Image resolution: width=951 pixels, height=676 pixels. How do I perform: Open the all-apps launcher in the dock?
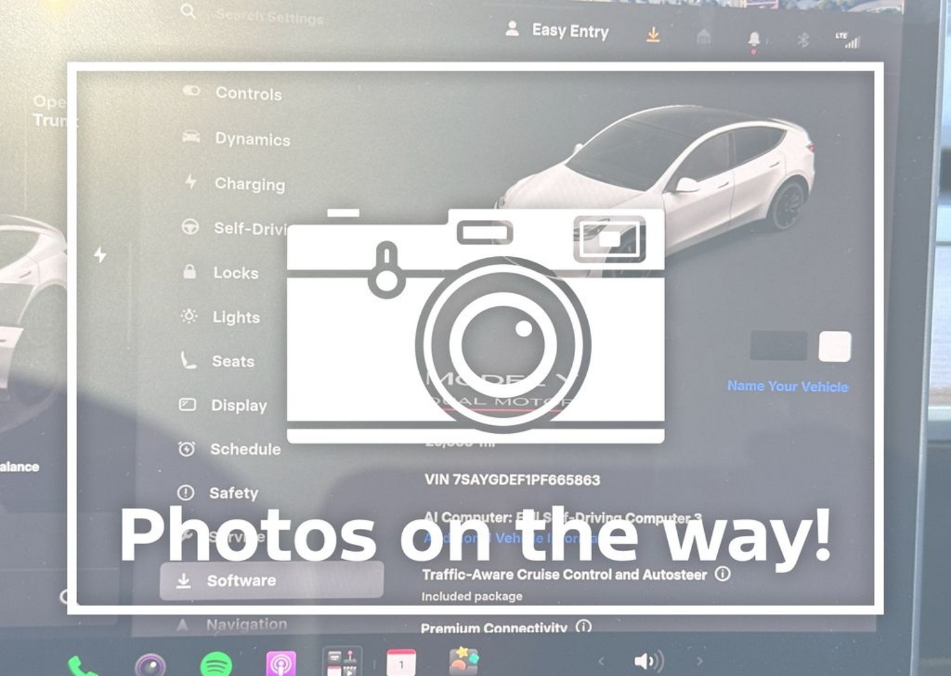[341, 662]
